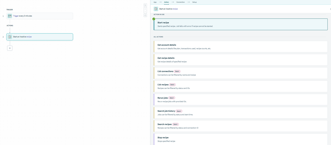Screen dimensions: 331x145
Task: Click the scheduler trigger clock icon
Action: coord(10,16)
